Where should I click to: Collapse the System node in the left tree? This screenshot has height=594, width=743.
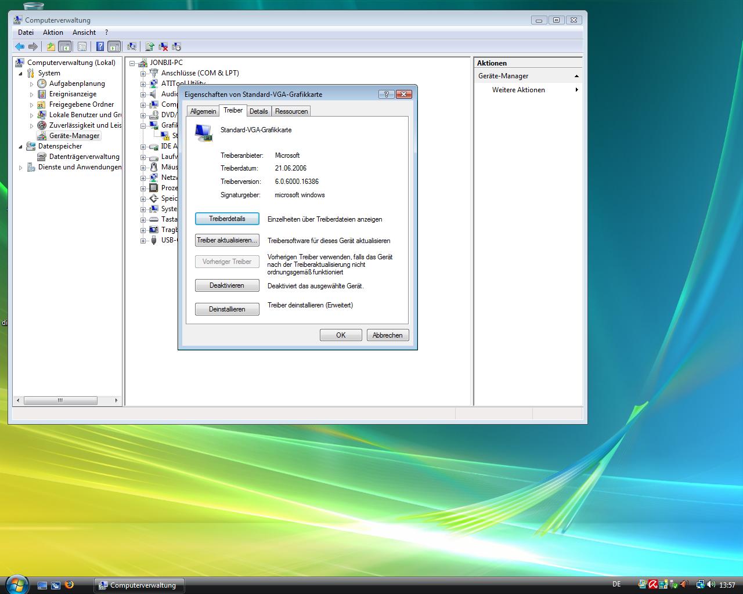coord(21,74)
